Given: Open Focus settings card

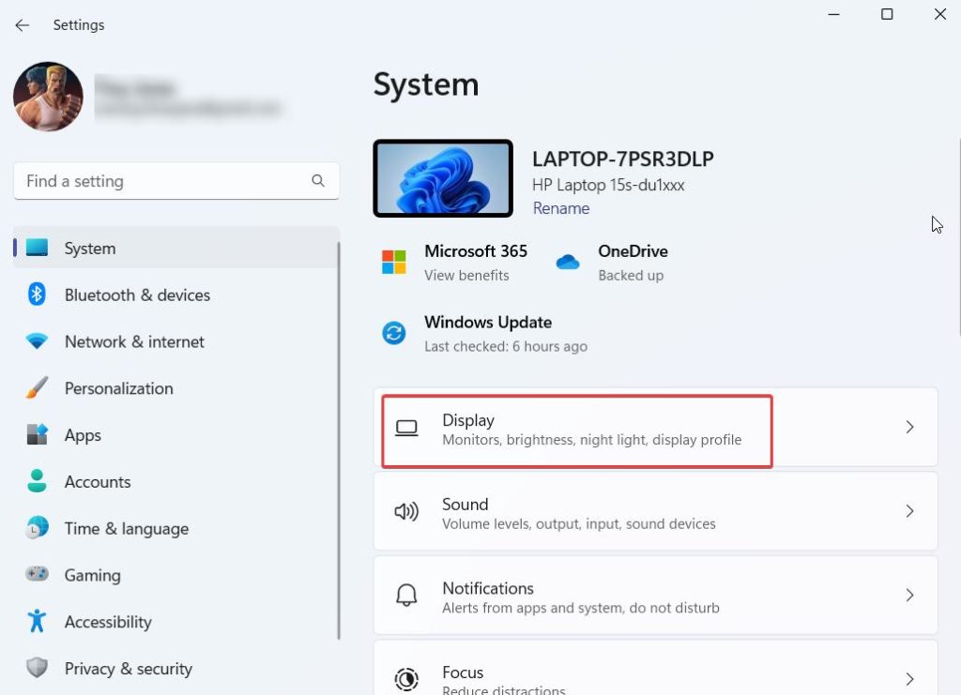Looking at the screenshot, I should click(655, 668).
